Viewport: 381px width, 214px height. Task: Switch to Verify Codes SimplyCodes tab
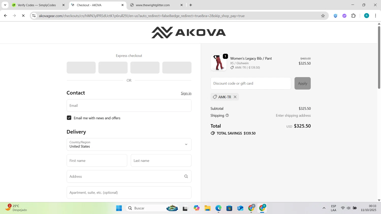tap(37, 5)
